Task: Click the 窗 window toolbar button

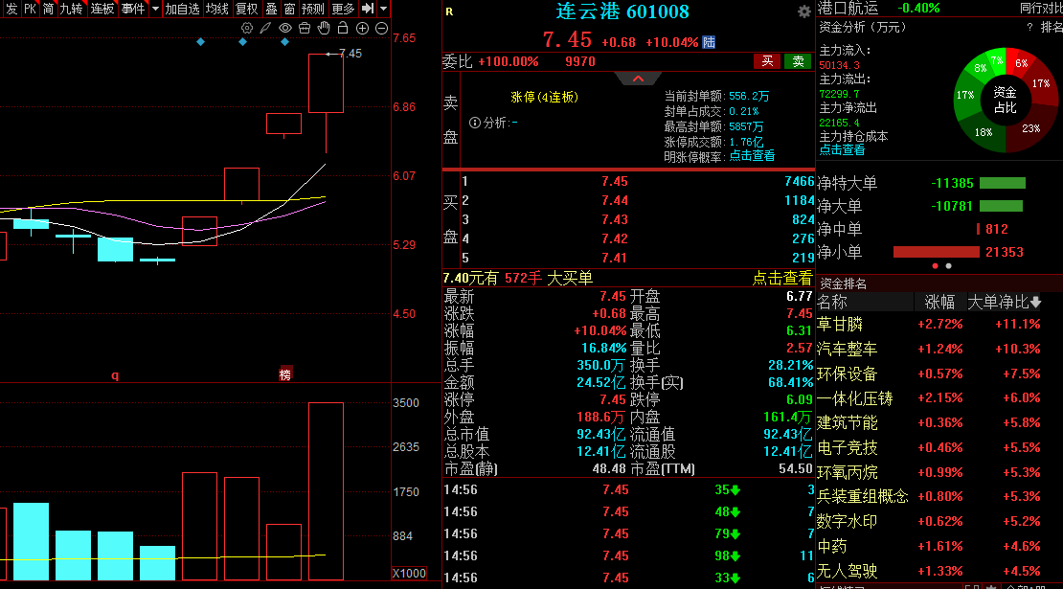Action: click(289, 8)
